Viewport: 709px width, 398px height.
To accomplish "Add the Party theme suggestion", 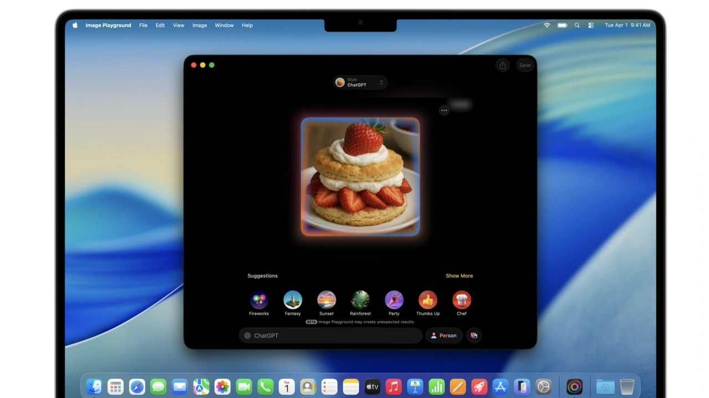I will tap(394, 300).
